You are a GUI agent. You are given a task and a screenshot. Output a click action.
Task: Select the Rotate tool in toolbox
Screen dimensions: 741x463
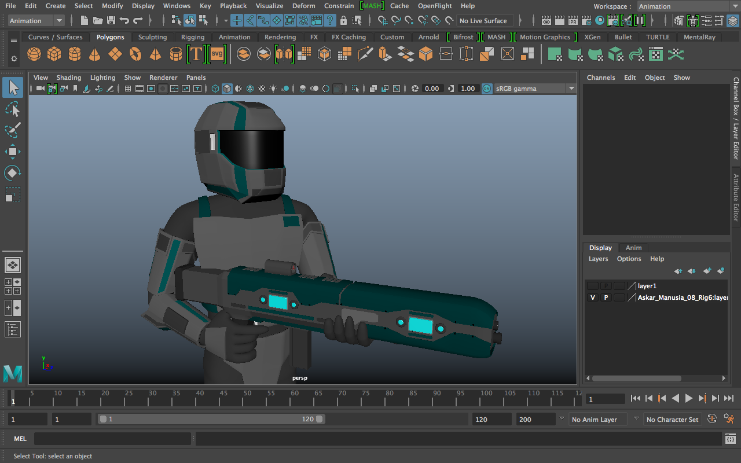pyautogui.click(x=13, y=172)
